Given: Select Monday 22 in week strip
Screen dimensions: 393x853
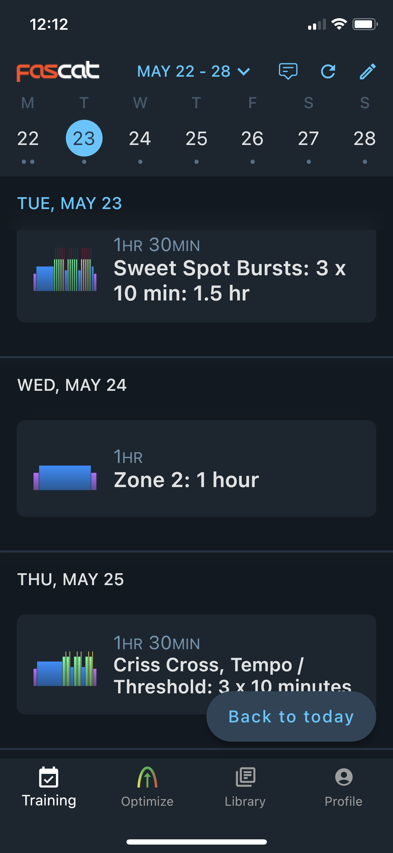Looking at the screenshot, I should (28, 138).
